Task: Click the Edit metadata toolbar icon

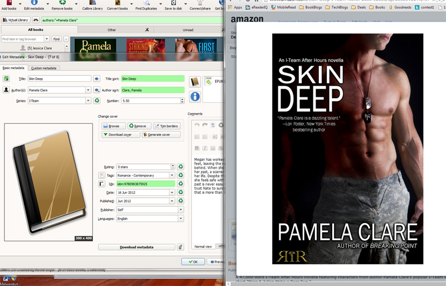Action: (34, 3)
